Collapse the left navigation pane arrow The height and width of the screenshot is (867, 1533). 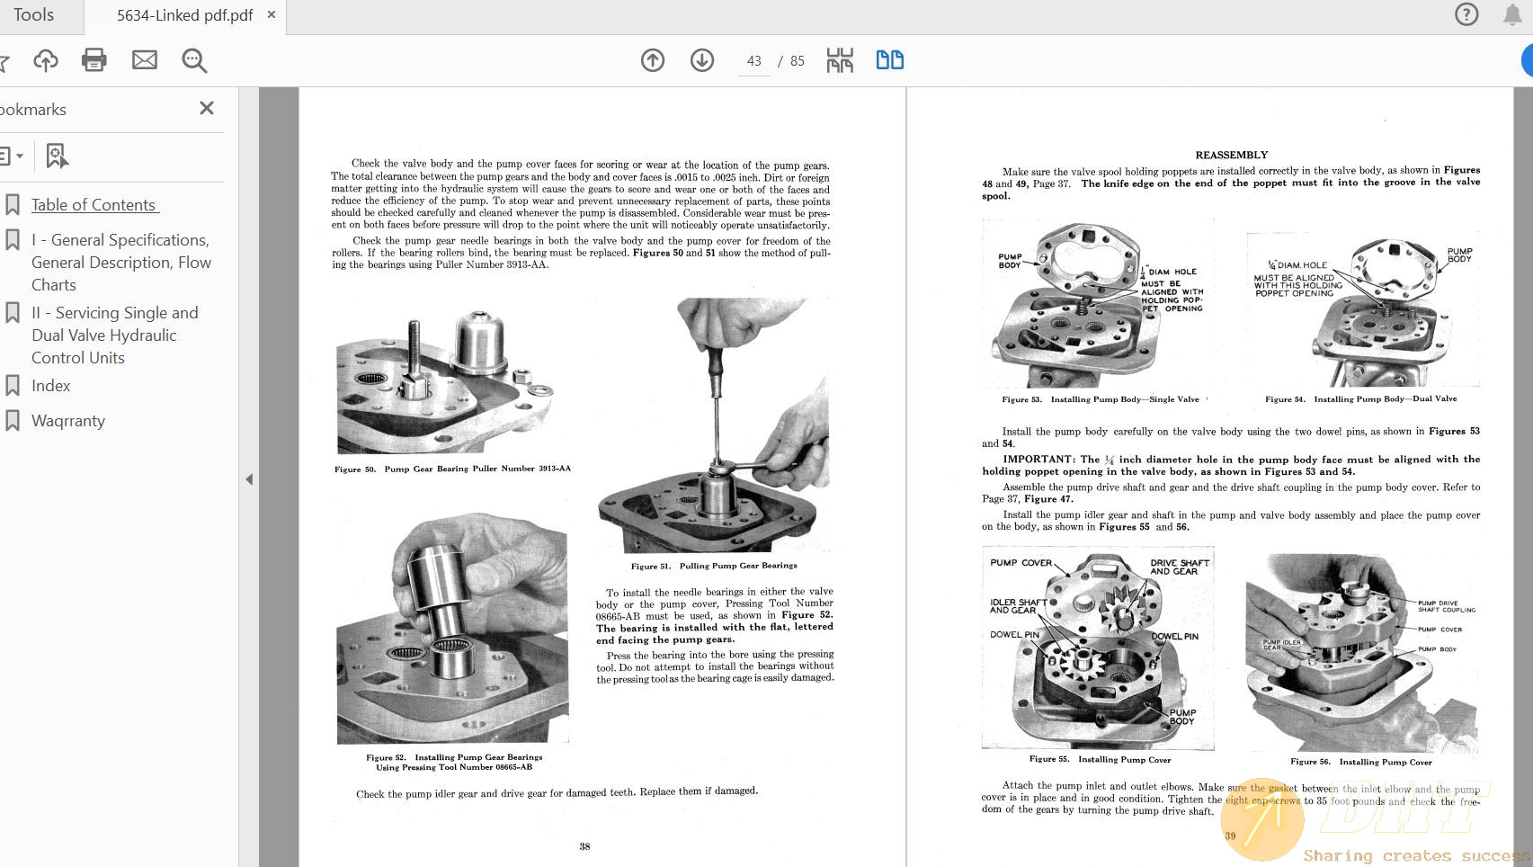coord(249,479)
